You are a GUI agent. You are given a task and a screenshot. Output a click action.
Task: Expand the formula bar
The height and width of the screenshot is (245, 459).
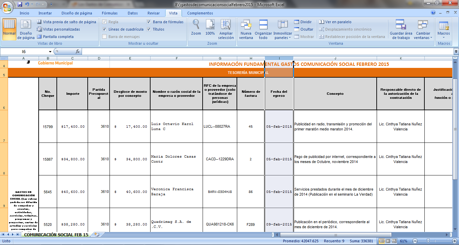tap(456, 51)
